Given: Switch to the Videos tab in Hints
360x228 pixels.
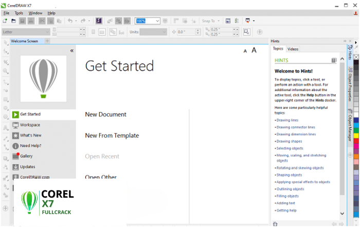Looking at the screenshot, I should (x=293, y=49).
